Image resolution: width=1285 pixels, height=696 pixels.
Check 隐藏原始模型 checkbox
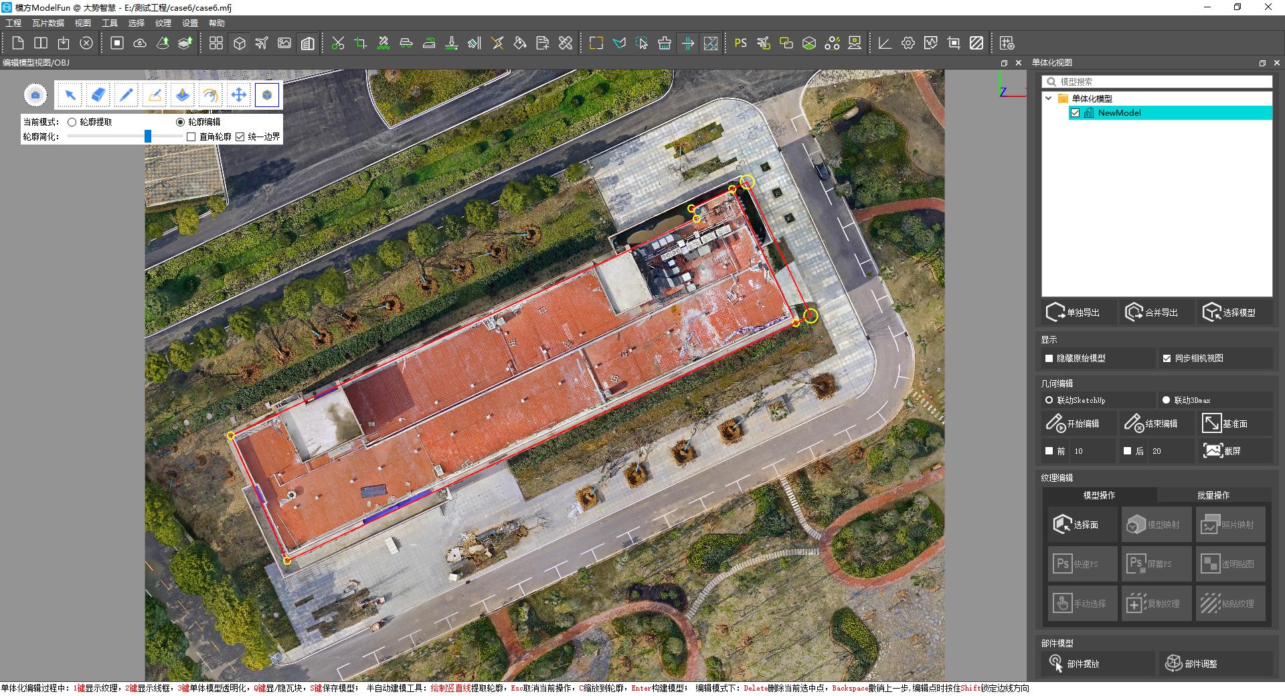click(x=1049, y=358)
